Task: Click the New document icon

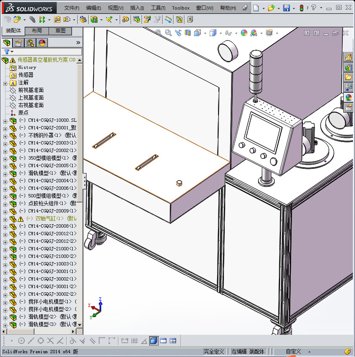Action: pyautogui.click(x=256, y=8)
